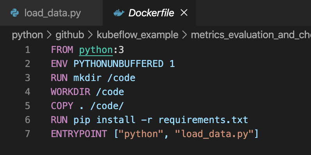Expand the kubeflow_example breadcrumb

point(138,35)
